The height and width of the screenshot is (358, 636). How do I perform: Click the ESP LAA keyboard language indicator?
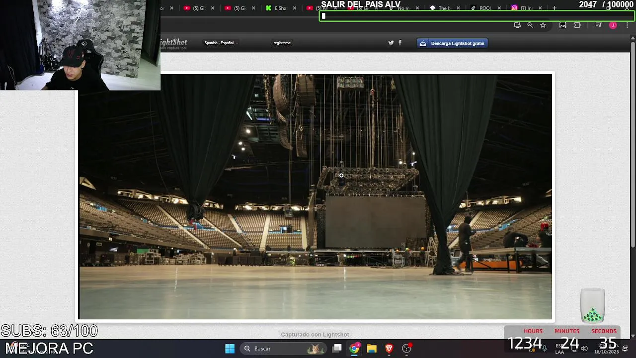tap(559, 349)
